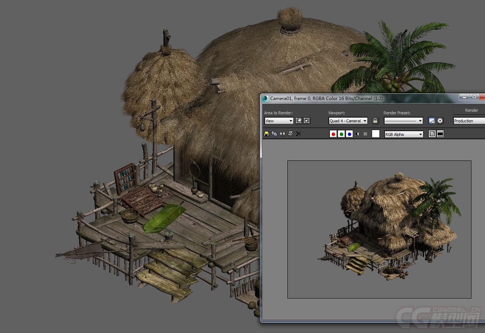Click the Edit Region icon
Viewport: 485px width, 333px height.
[x=299, y=121]
